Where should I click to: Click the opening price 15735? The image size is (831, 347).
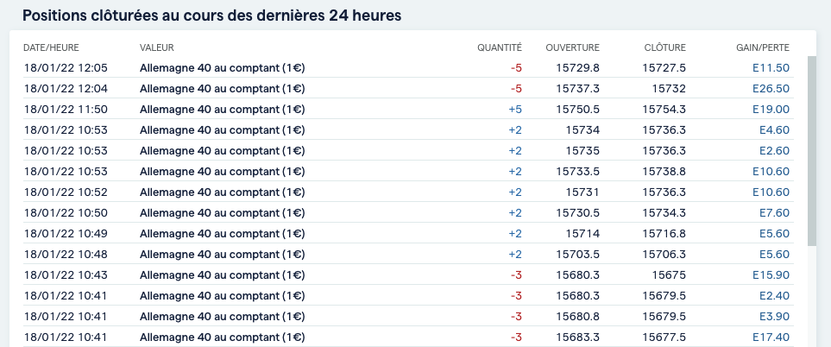582,150
